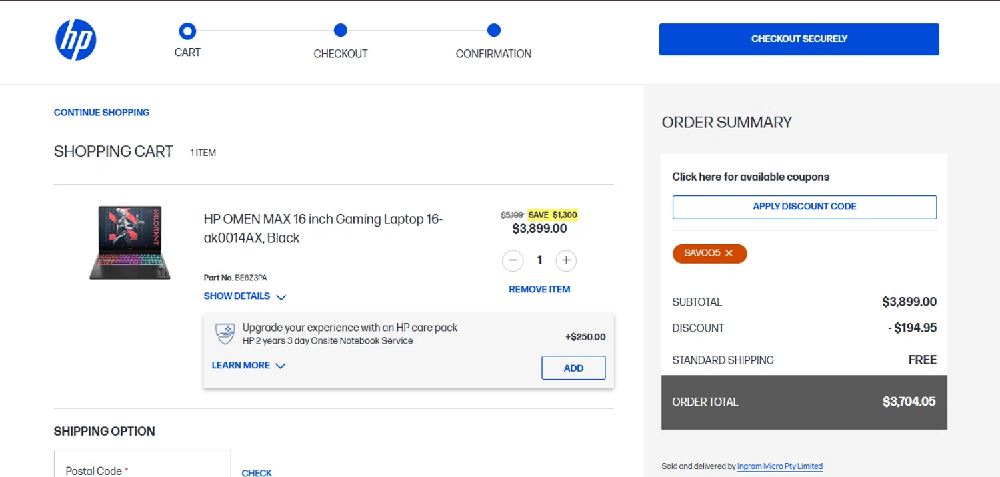Open Apply Discount Code button
The height and width of the screenshot is (477, 1000).
click(804, 207)
